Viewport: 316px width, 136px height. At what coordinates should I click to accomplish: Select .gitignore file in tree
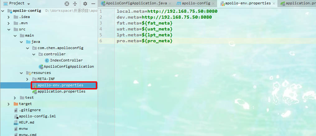coord(30,110)
